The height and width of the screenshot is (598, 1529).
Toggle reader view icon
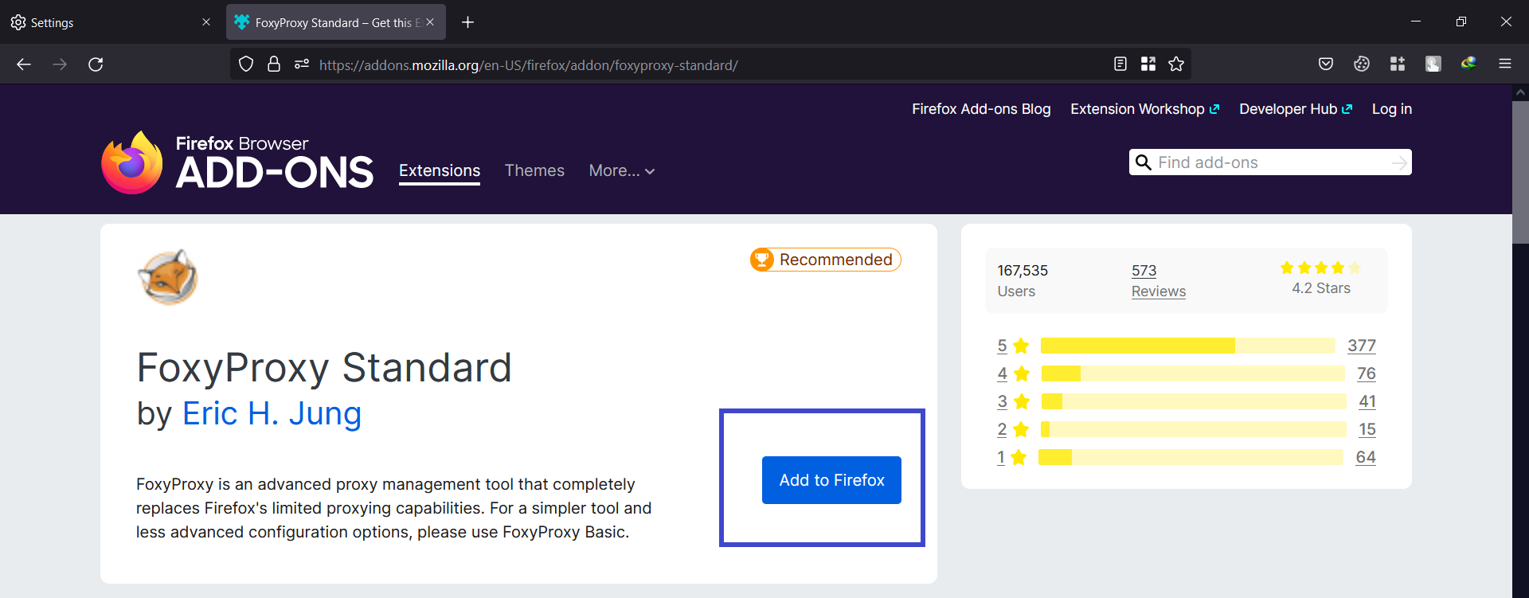click(x=1120, y=64)
